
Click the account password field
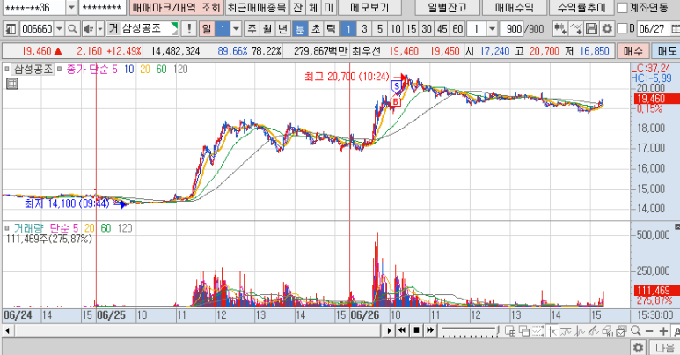(102, 7)
